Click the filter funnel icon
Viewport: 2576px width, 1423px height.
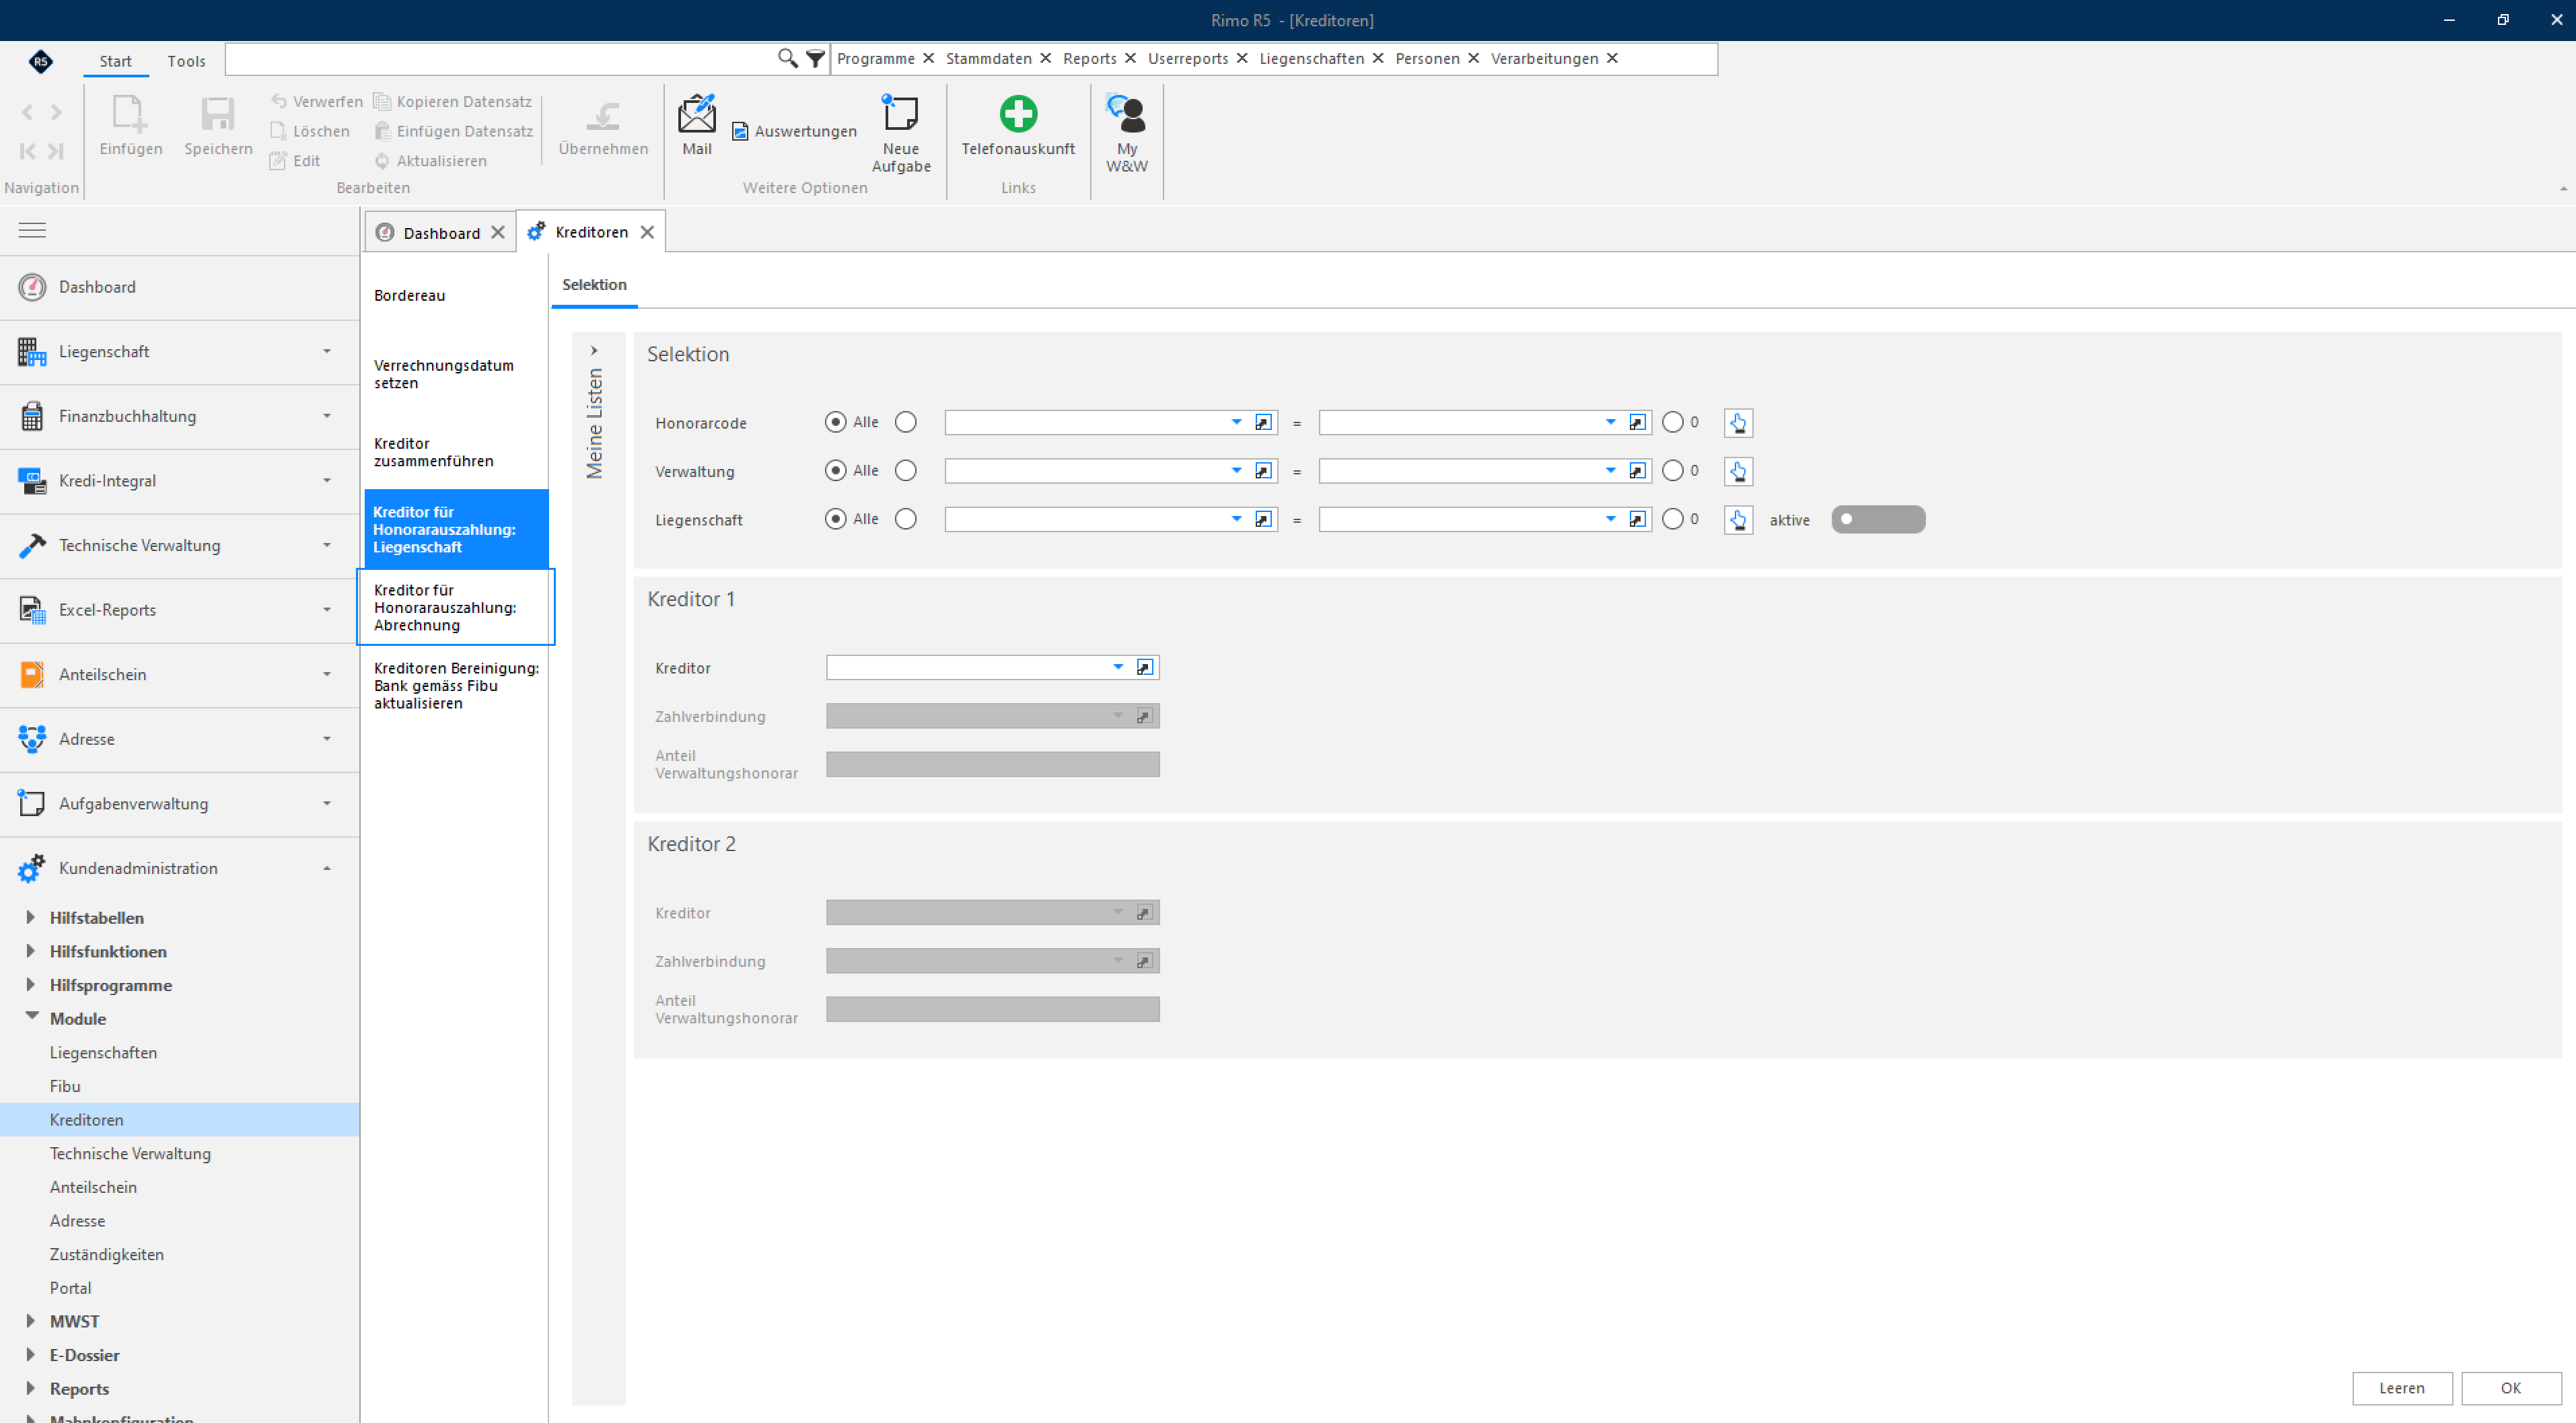[815, 59]
